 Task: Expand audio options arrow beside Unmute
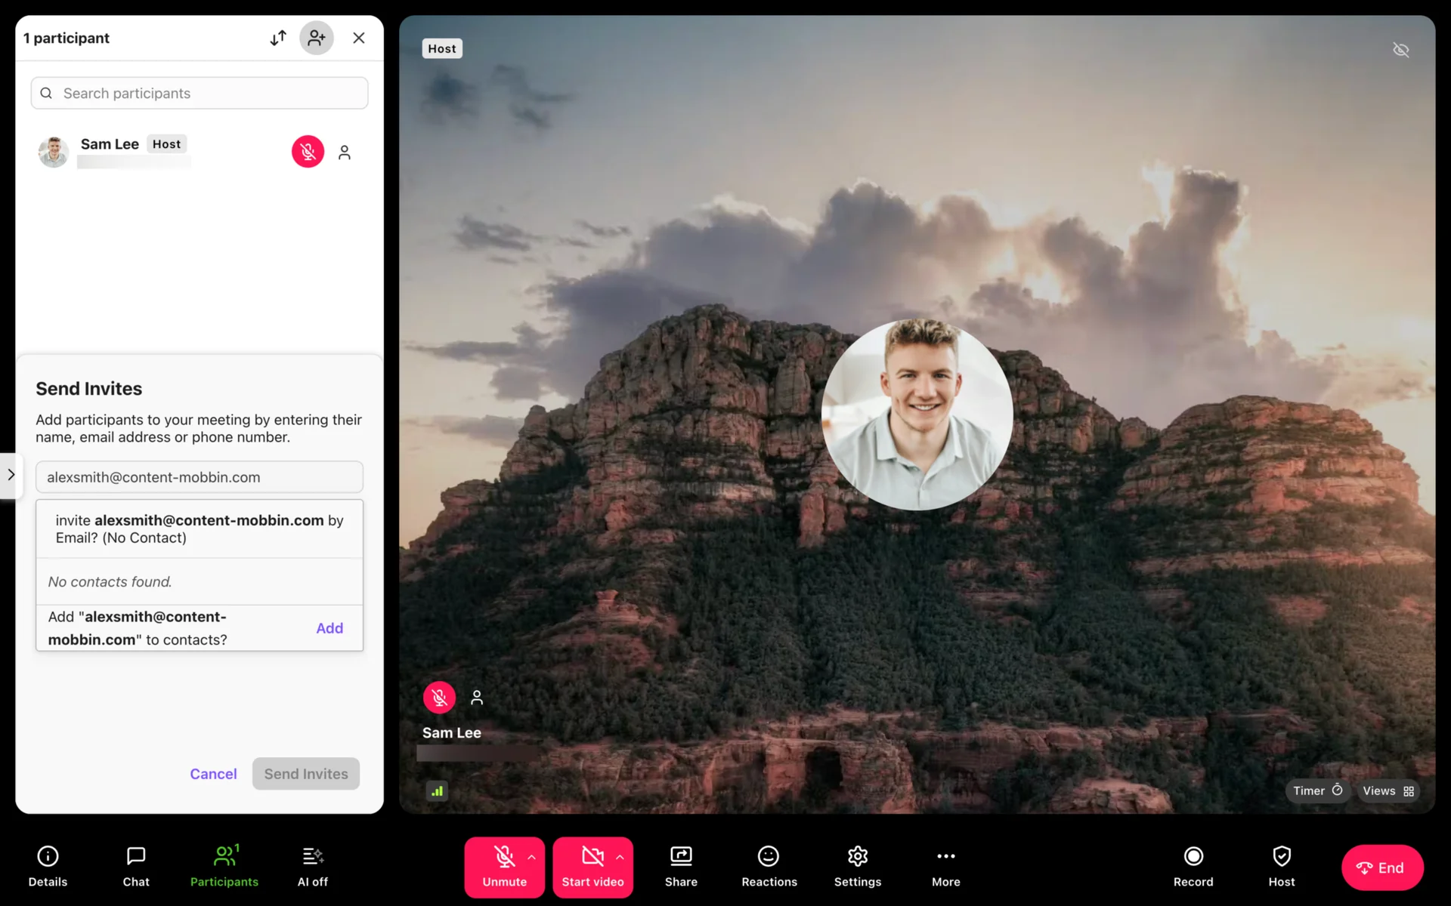532,857
